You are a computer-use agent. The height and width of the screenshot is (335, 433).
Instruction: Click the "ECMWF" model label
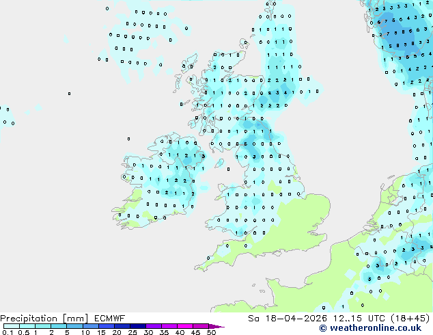click(x=109, y=319)
